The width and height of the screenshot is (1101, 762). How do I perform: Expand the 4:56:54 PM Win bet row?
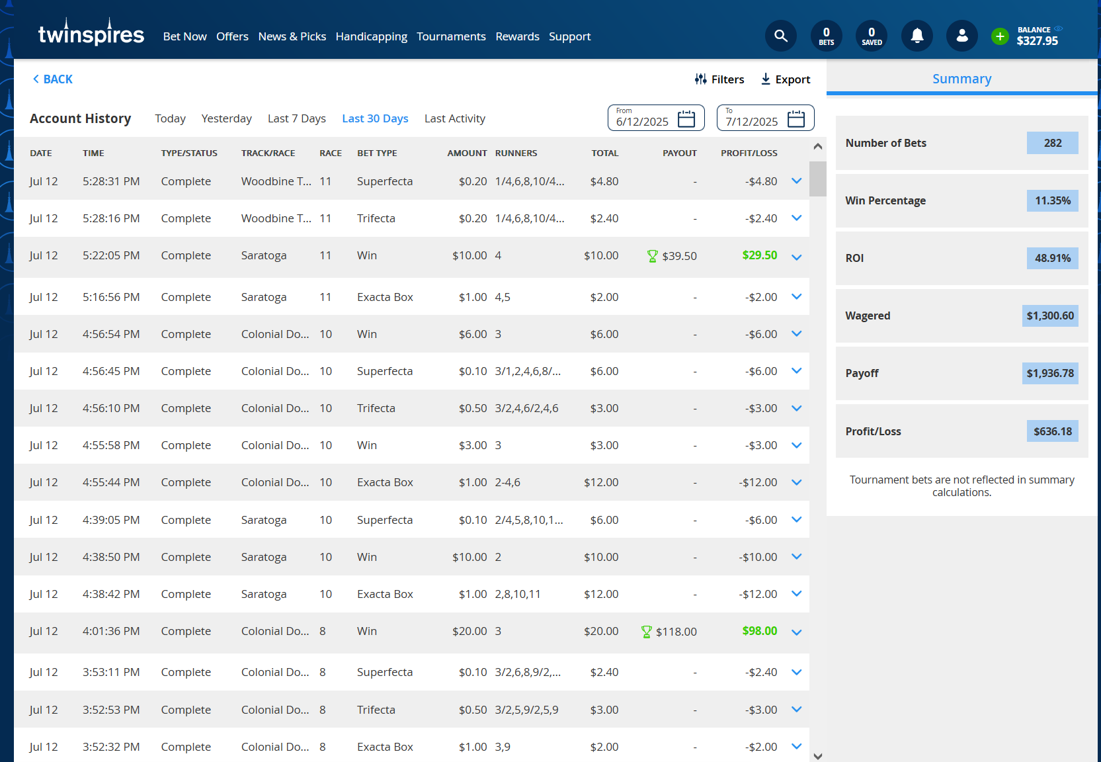(x=796, y=334)
